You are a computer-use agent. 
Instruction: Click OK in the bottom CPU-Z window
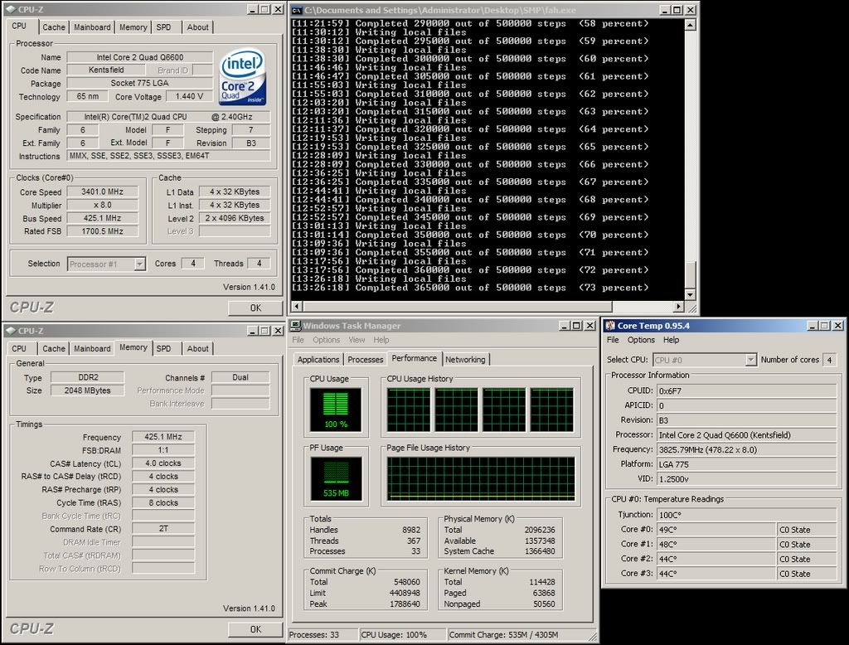tap(255, 629)
